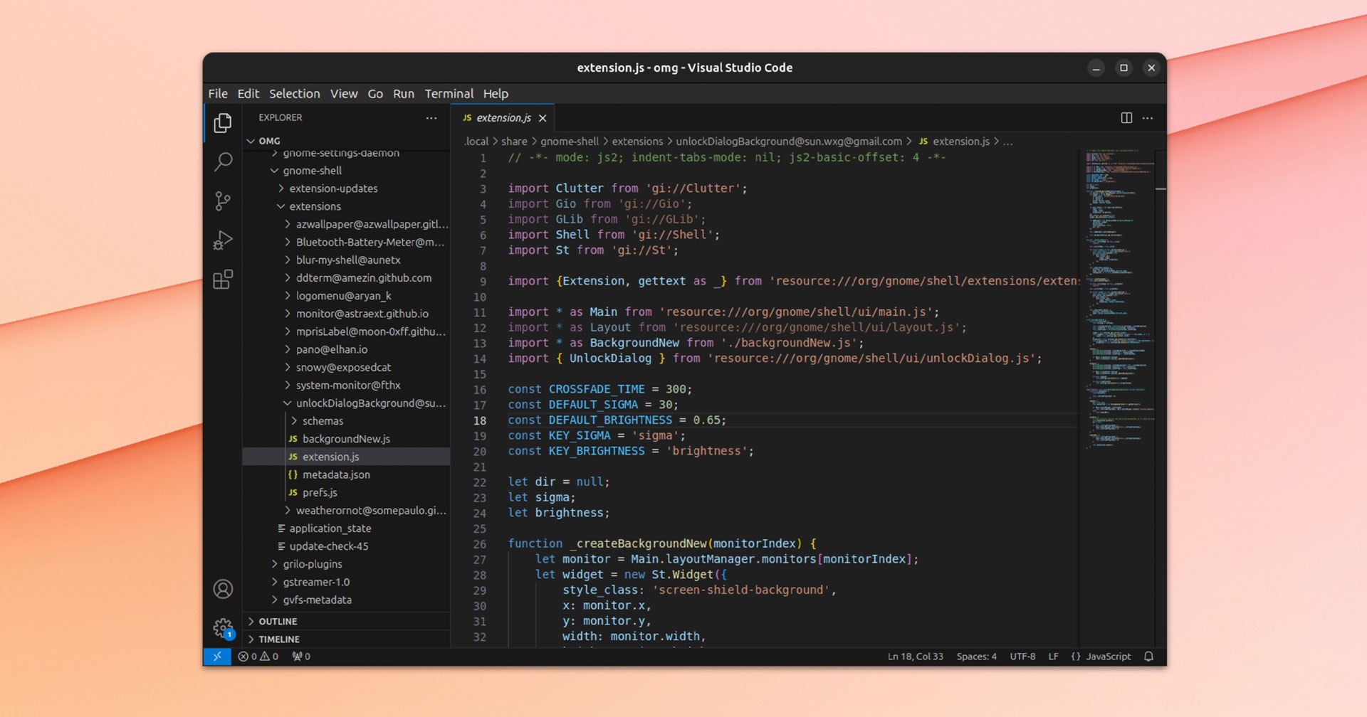Open the Source Control view
The image size is (1367, 717).
[223, 201]
